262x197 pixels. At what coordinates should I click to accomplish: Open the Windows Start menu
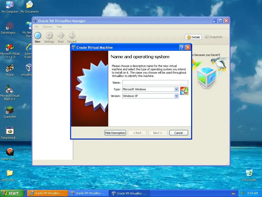(12, 193)
